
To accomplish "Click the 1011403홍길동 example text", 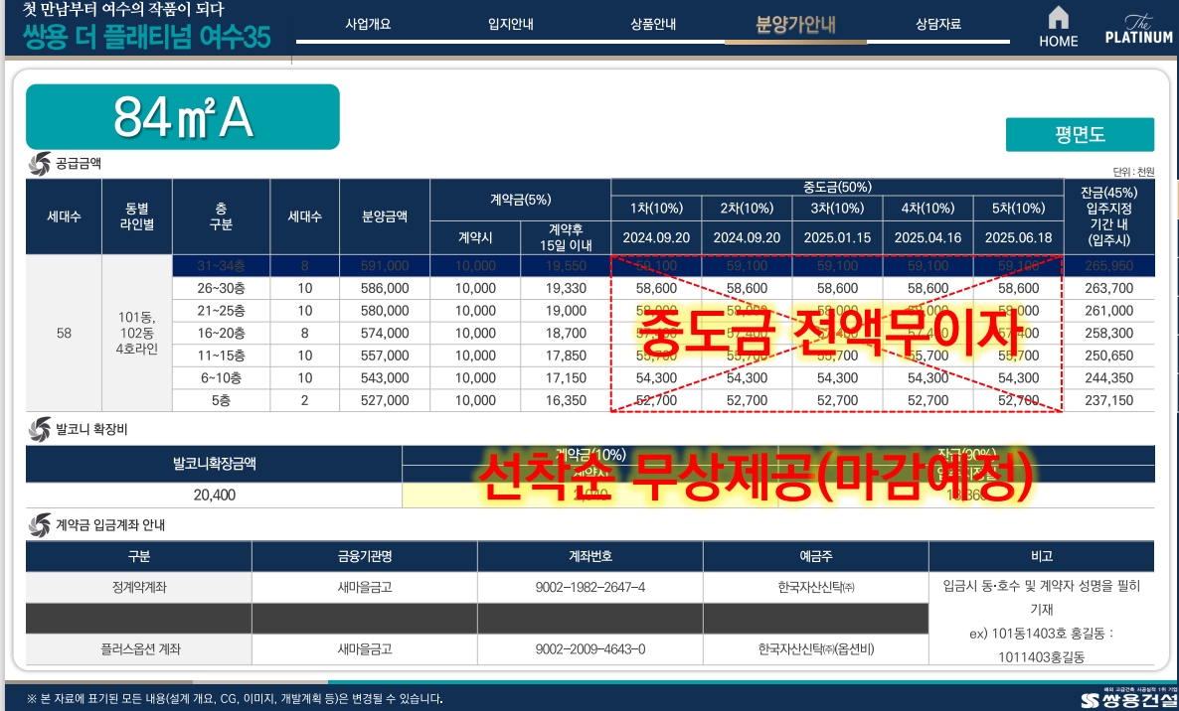I will 1042,657.
